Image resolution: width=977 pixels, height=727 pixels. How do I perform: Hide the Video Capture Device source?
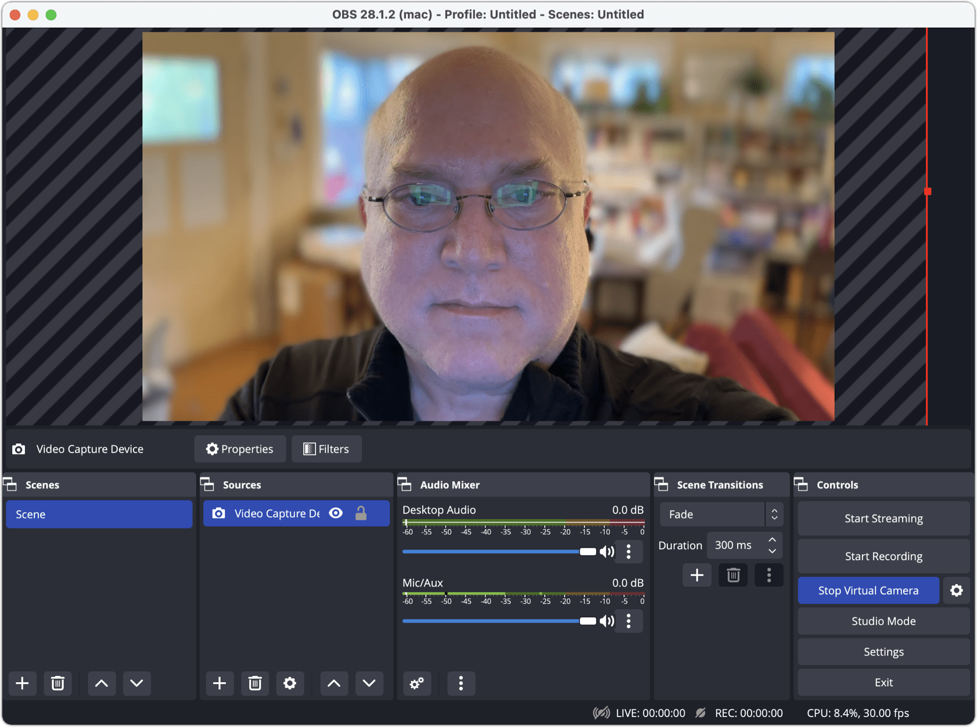point(336,513)
